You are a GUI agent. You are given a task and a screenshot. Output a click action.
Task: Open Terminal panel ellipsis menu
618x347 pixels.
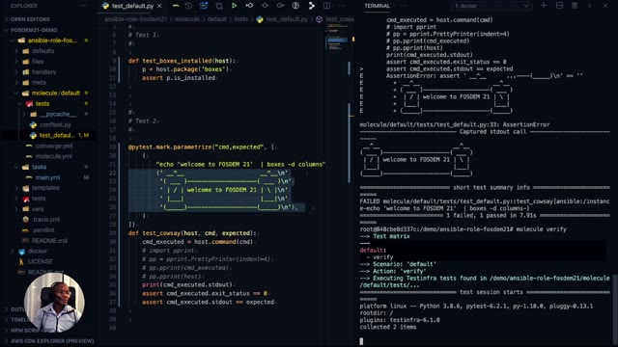[x=403, y=6]
